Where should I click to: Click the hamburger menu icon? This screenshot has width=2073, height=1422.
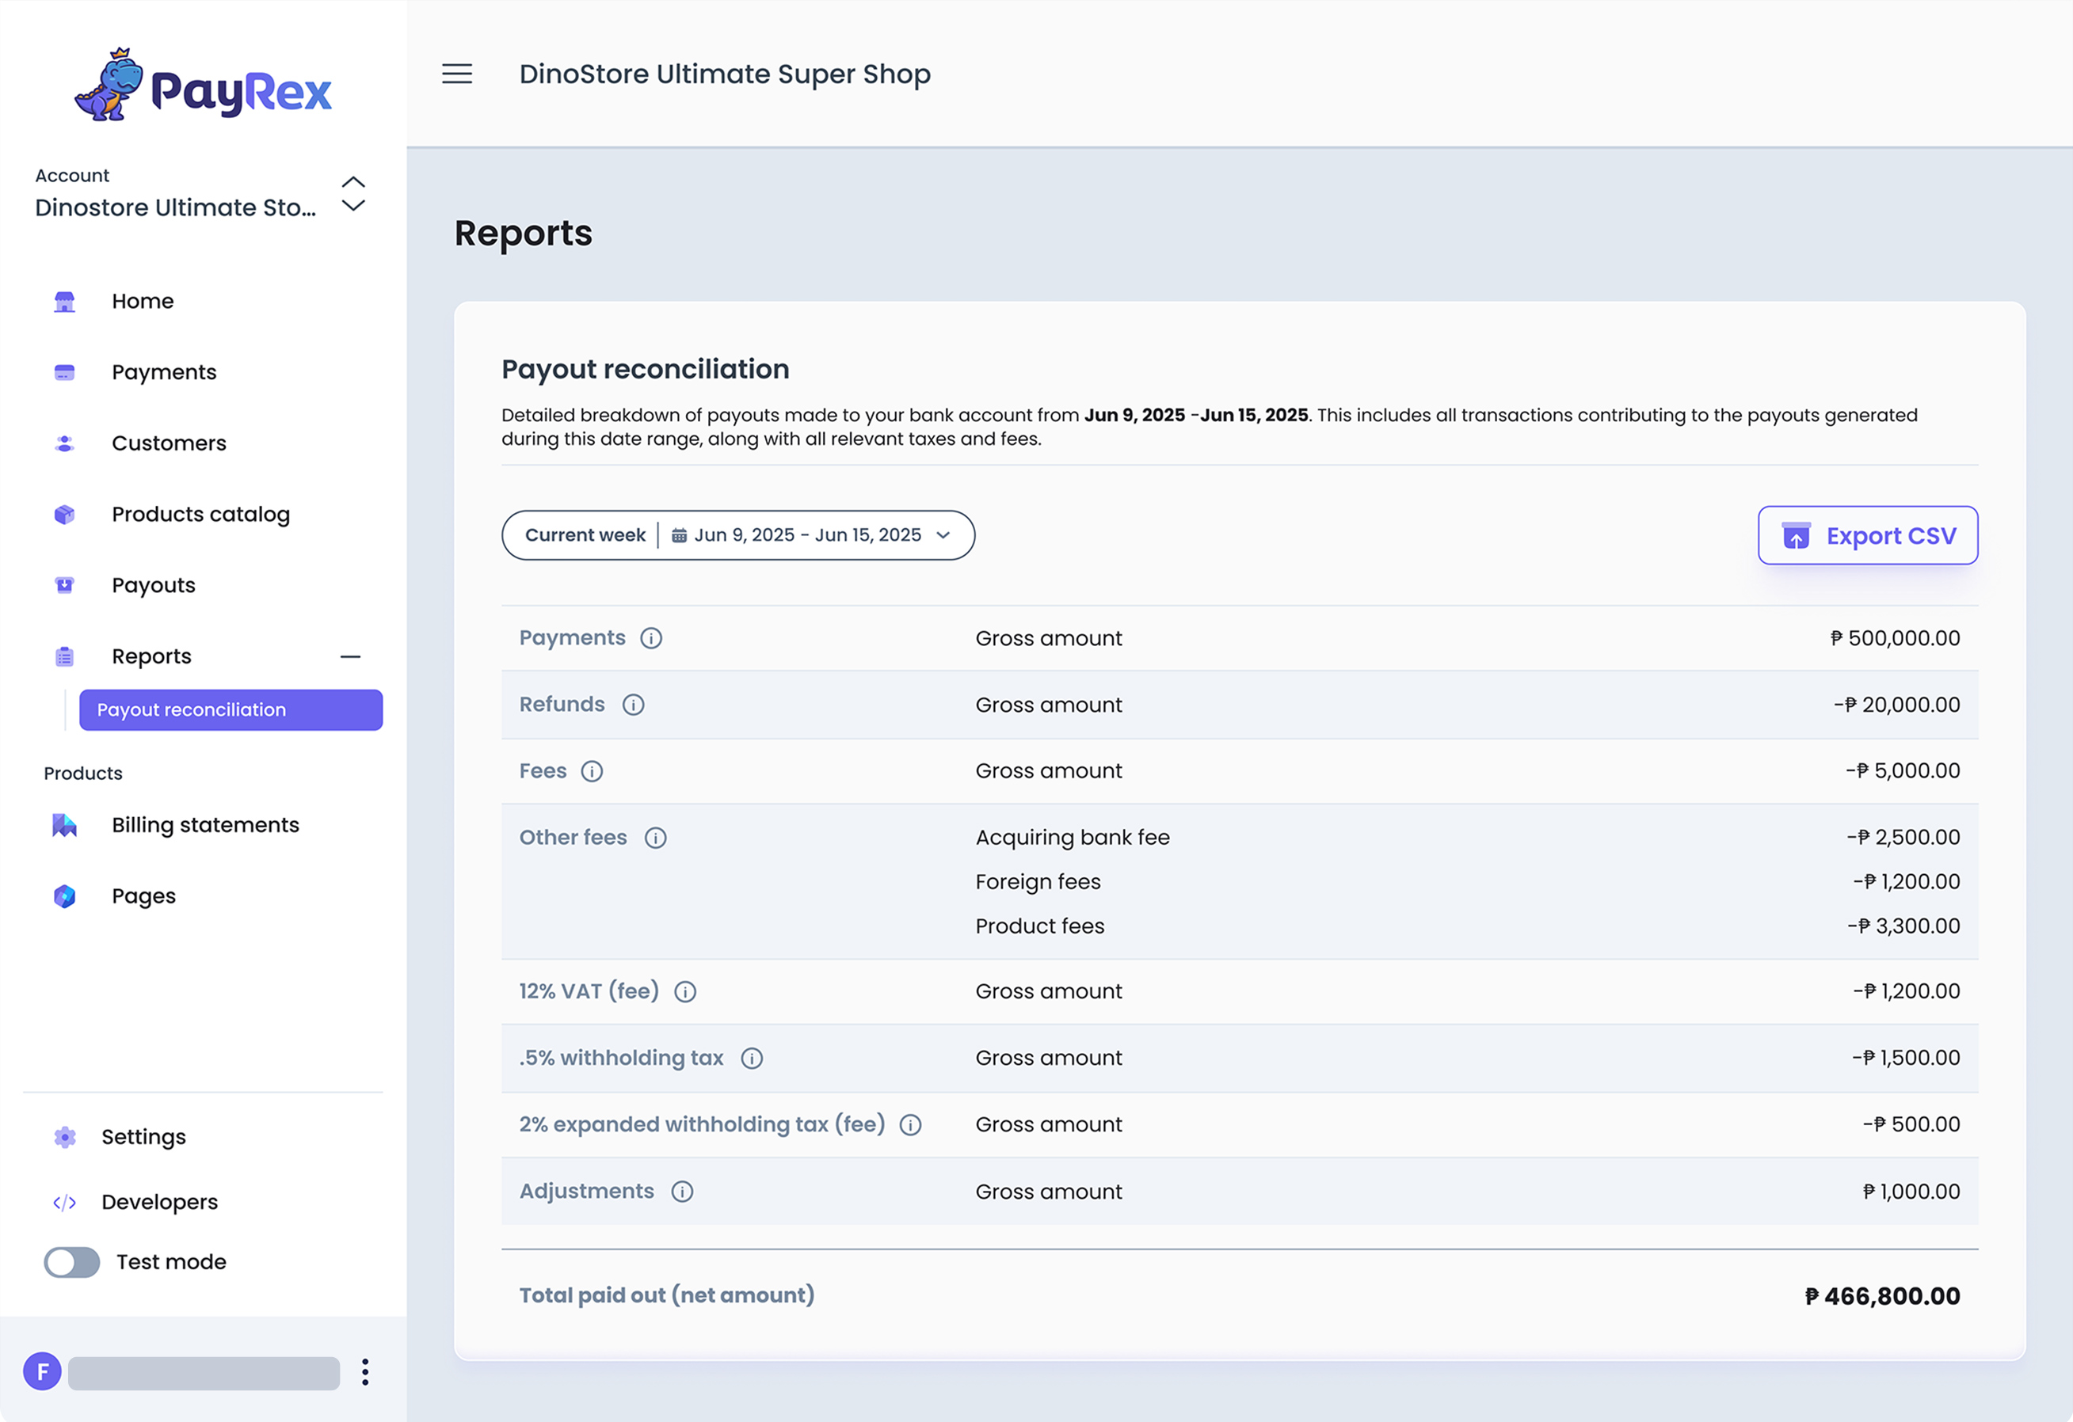point(457,74)
